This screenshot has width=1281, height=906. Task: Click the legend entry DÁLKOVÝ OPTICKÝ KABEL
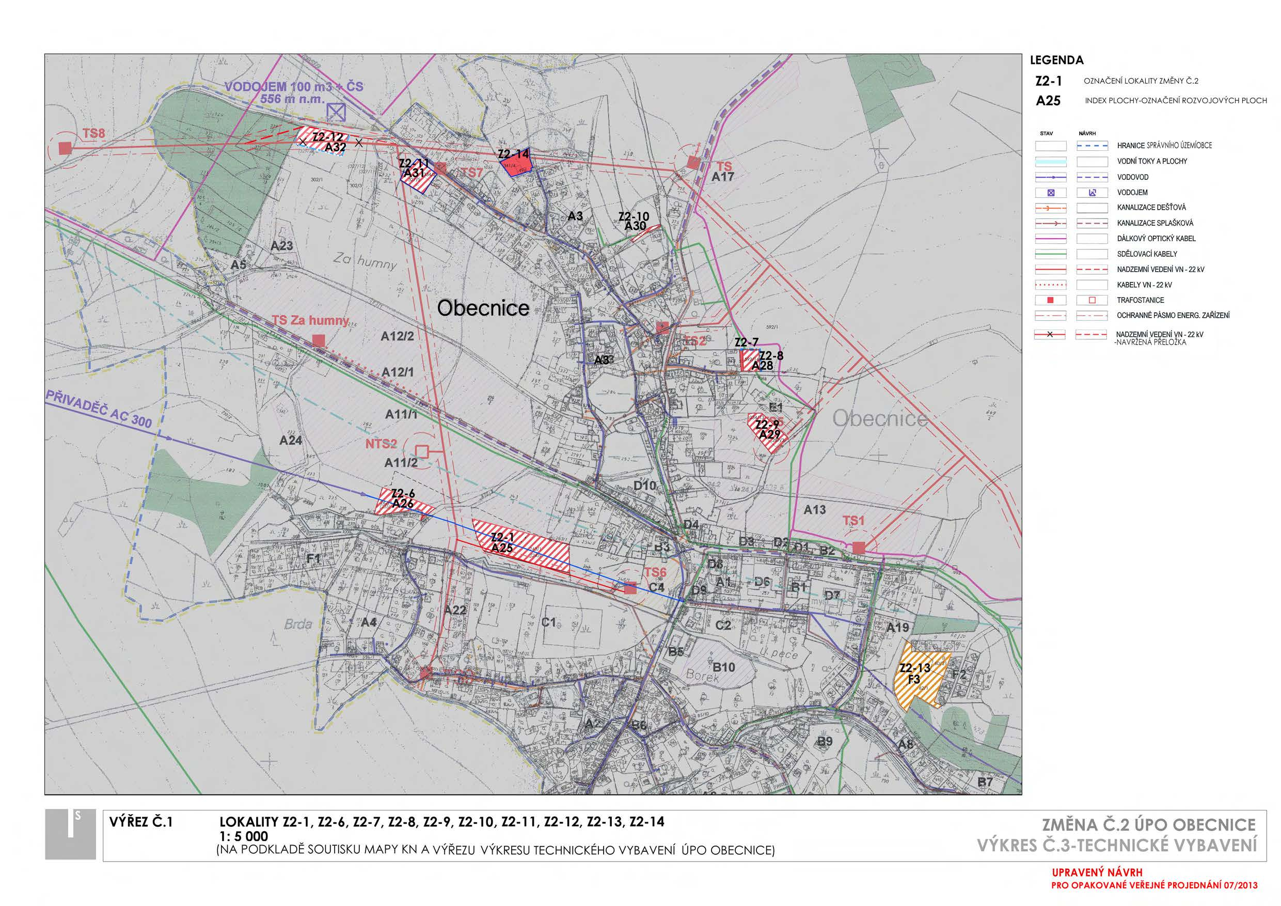[x=1156, y=238]
